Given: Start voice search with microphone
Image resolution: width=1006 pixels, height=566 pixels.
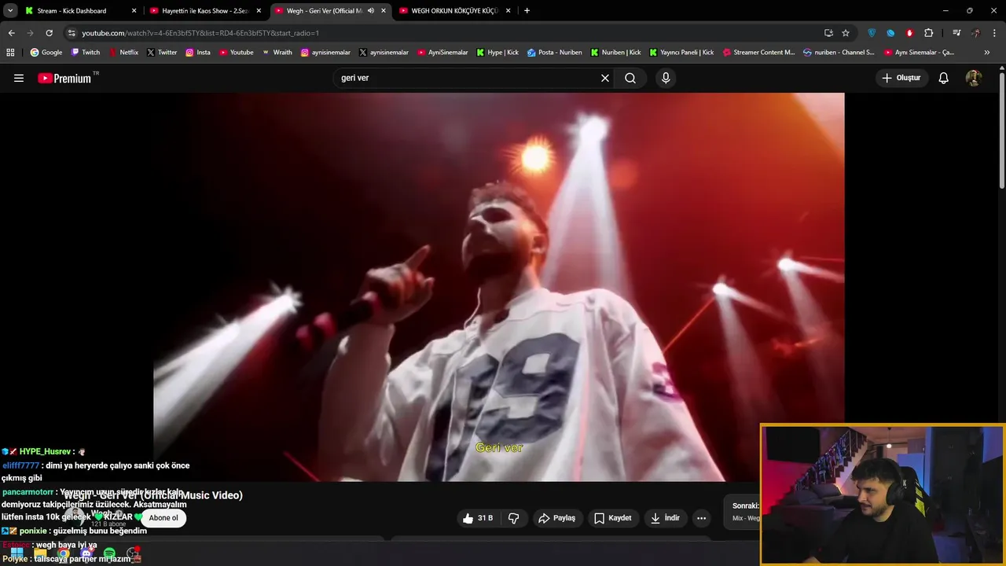Looking at the screenshot, I should (x=666, y=78).
